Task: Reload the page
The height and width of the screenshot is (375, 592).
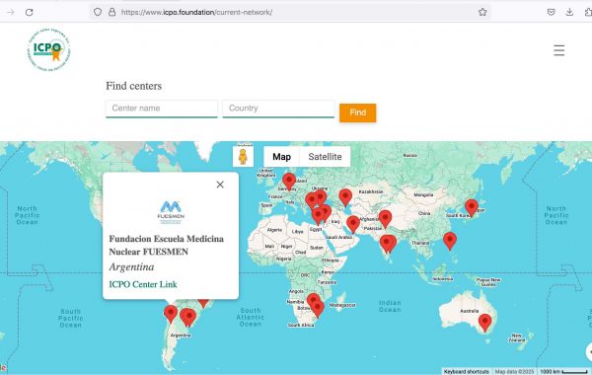Action: pyautogui.click(x=29, y=12)
